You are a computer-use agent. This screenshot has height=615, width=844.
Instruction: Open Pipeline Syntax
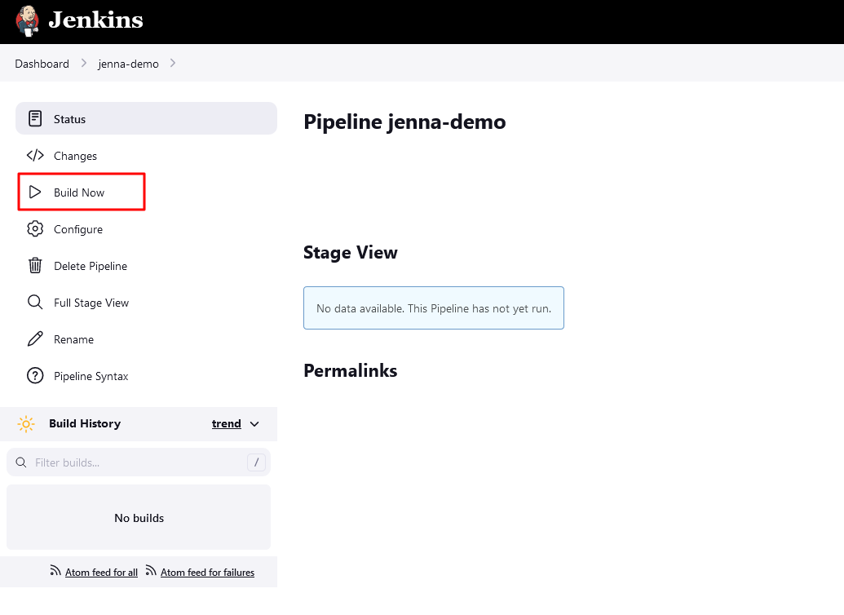(147, 376)
